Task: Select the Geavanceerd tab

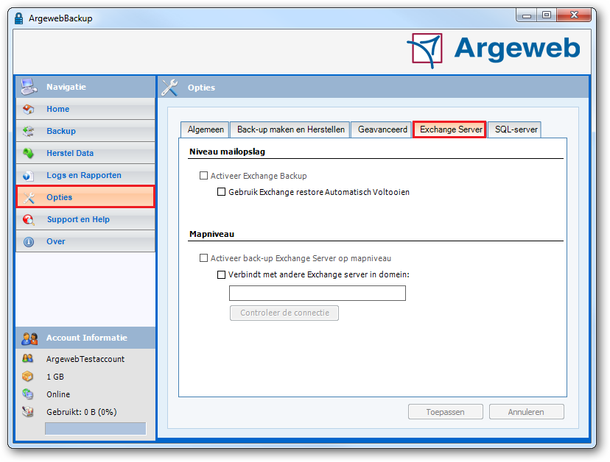Action: (382, 129)
